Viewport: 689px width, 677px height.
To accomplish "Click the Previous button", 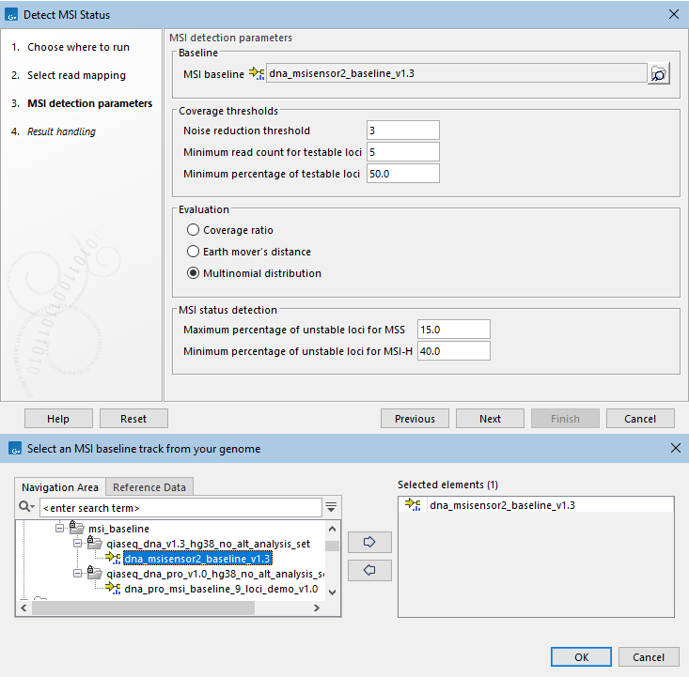I will (x=415, y=419).
